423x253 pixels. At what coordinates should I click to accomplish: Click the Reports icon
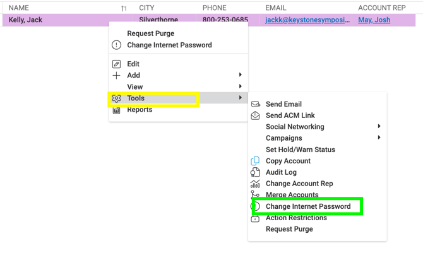pos(116,110)
